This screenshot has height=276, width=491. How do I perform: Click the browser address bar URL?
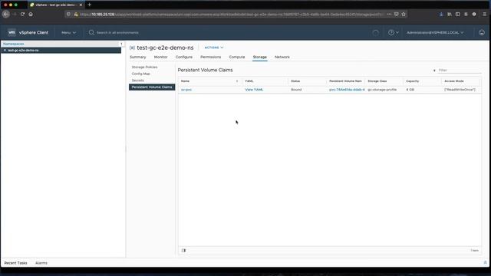tap(232, 14)
